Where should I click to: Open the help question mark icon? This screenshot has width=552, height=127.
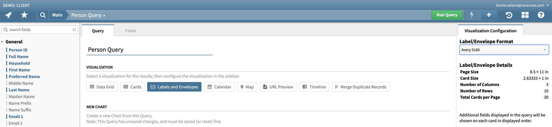click(541, 15)
